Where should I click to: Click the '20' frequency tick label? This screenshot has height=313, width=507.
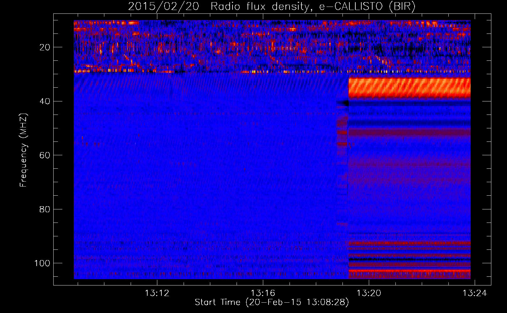45,47
